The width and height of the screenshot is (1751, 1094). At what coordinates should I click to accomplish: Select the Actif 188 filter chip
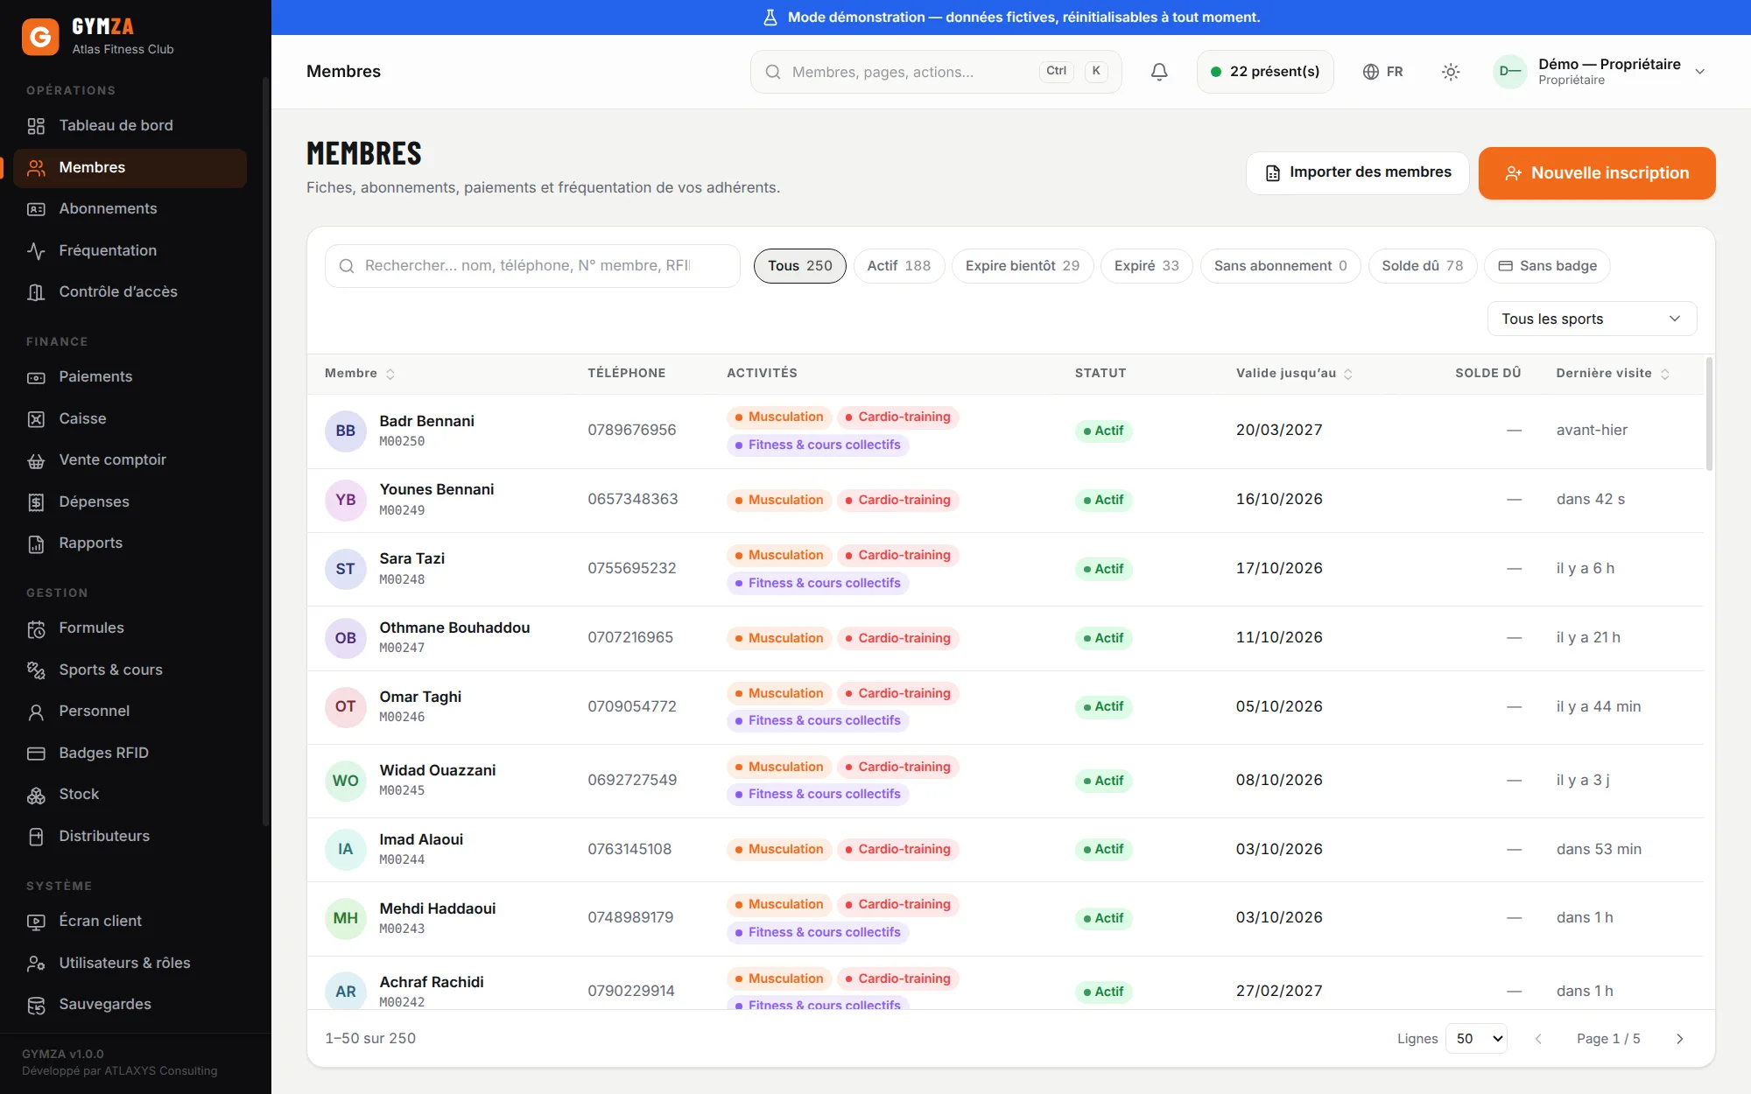[898, 266]
